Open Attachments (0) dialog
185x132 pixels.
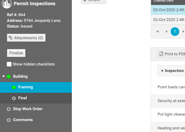pos(26,38)
